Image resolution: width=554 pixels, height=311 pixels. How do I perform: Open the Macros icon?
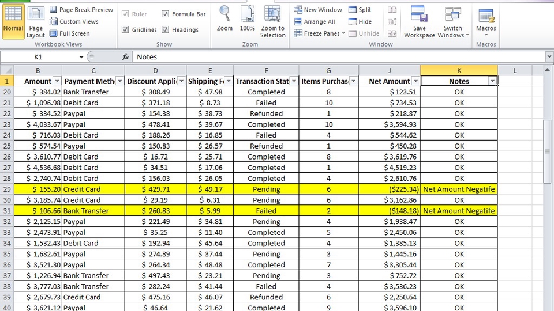pos(486,16)
